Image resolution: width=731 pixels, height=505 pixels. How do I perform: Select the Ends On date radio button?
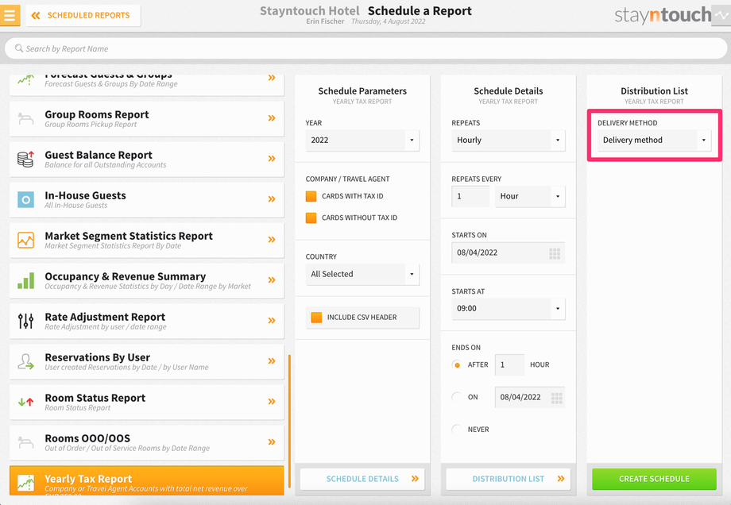457,397
